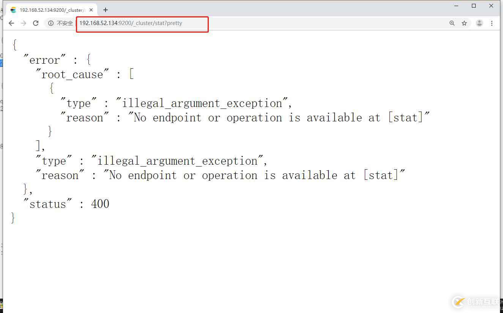Minimize the Chrome window
This screenshot has height=313, width=503.
(x=457, y=6)
